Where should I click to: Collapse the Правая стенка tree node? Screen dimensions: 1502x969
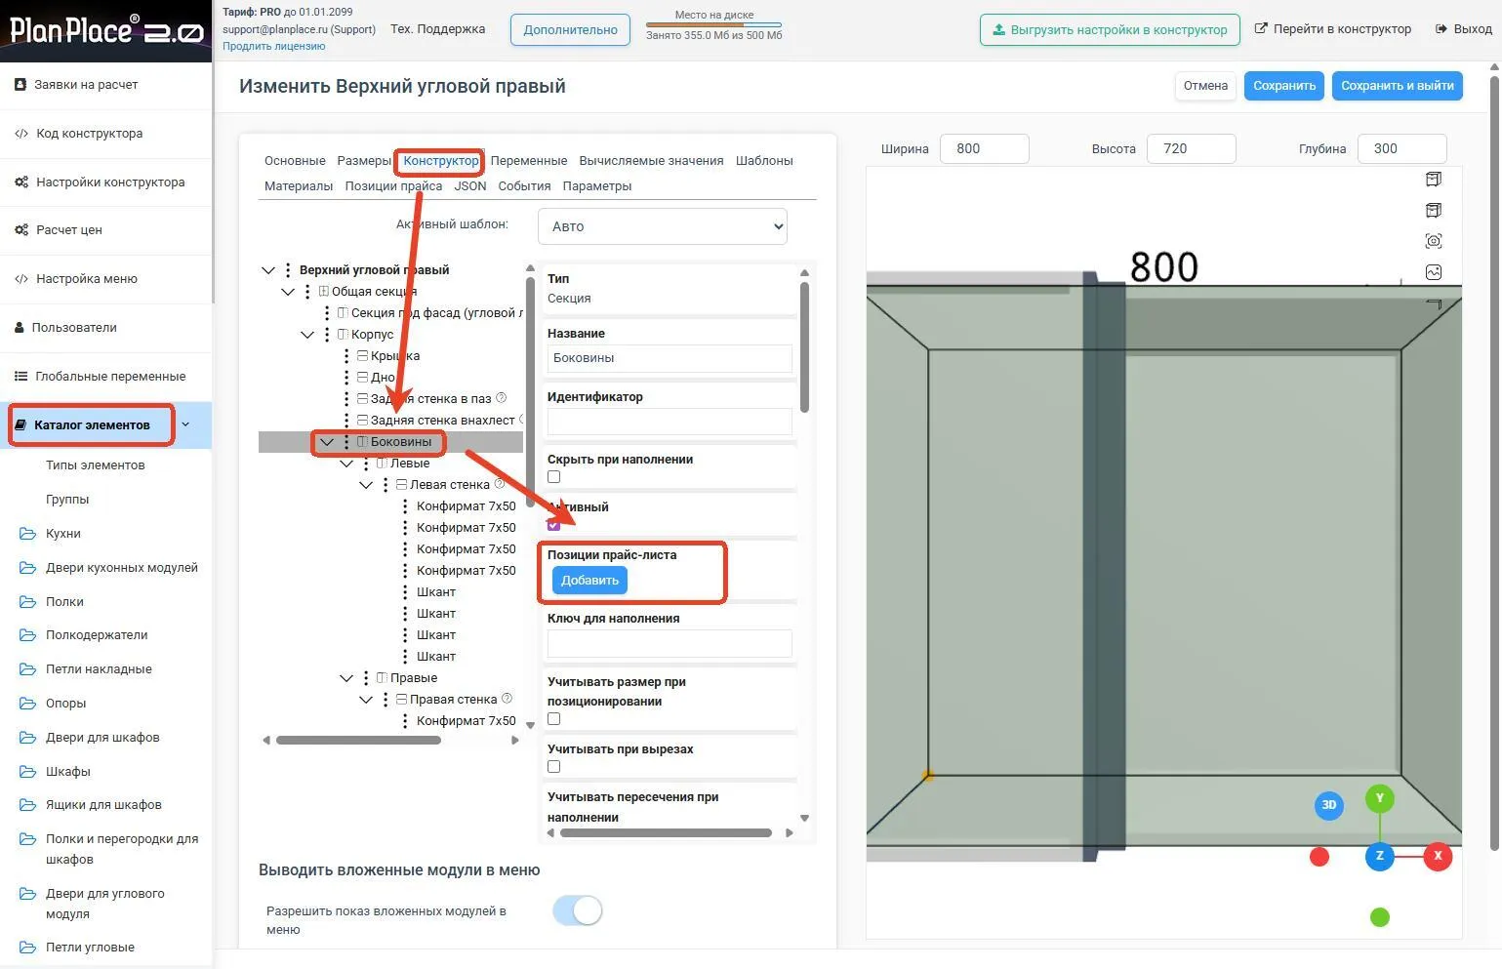pyautogui.click(x=366, y=700)
